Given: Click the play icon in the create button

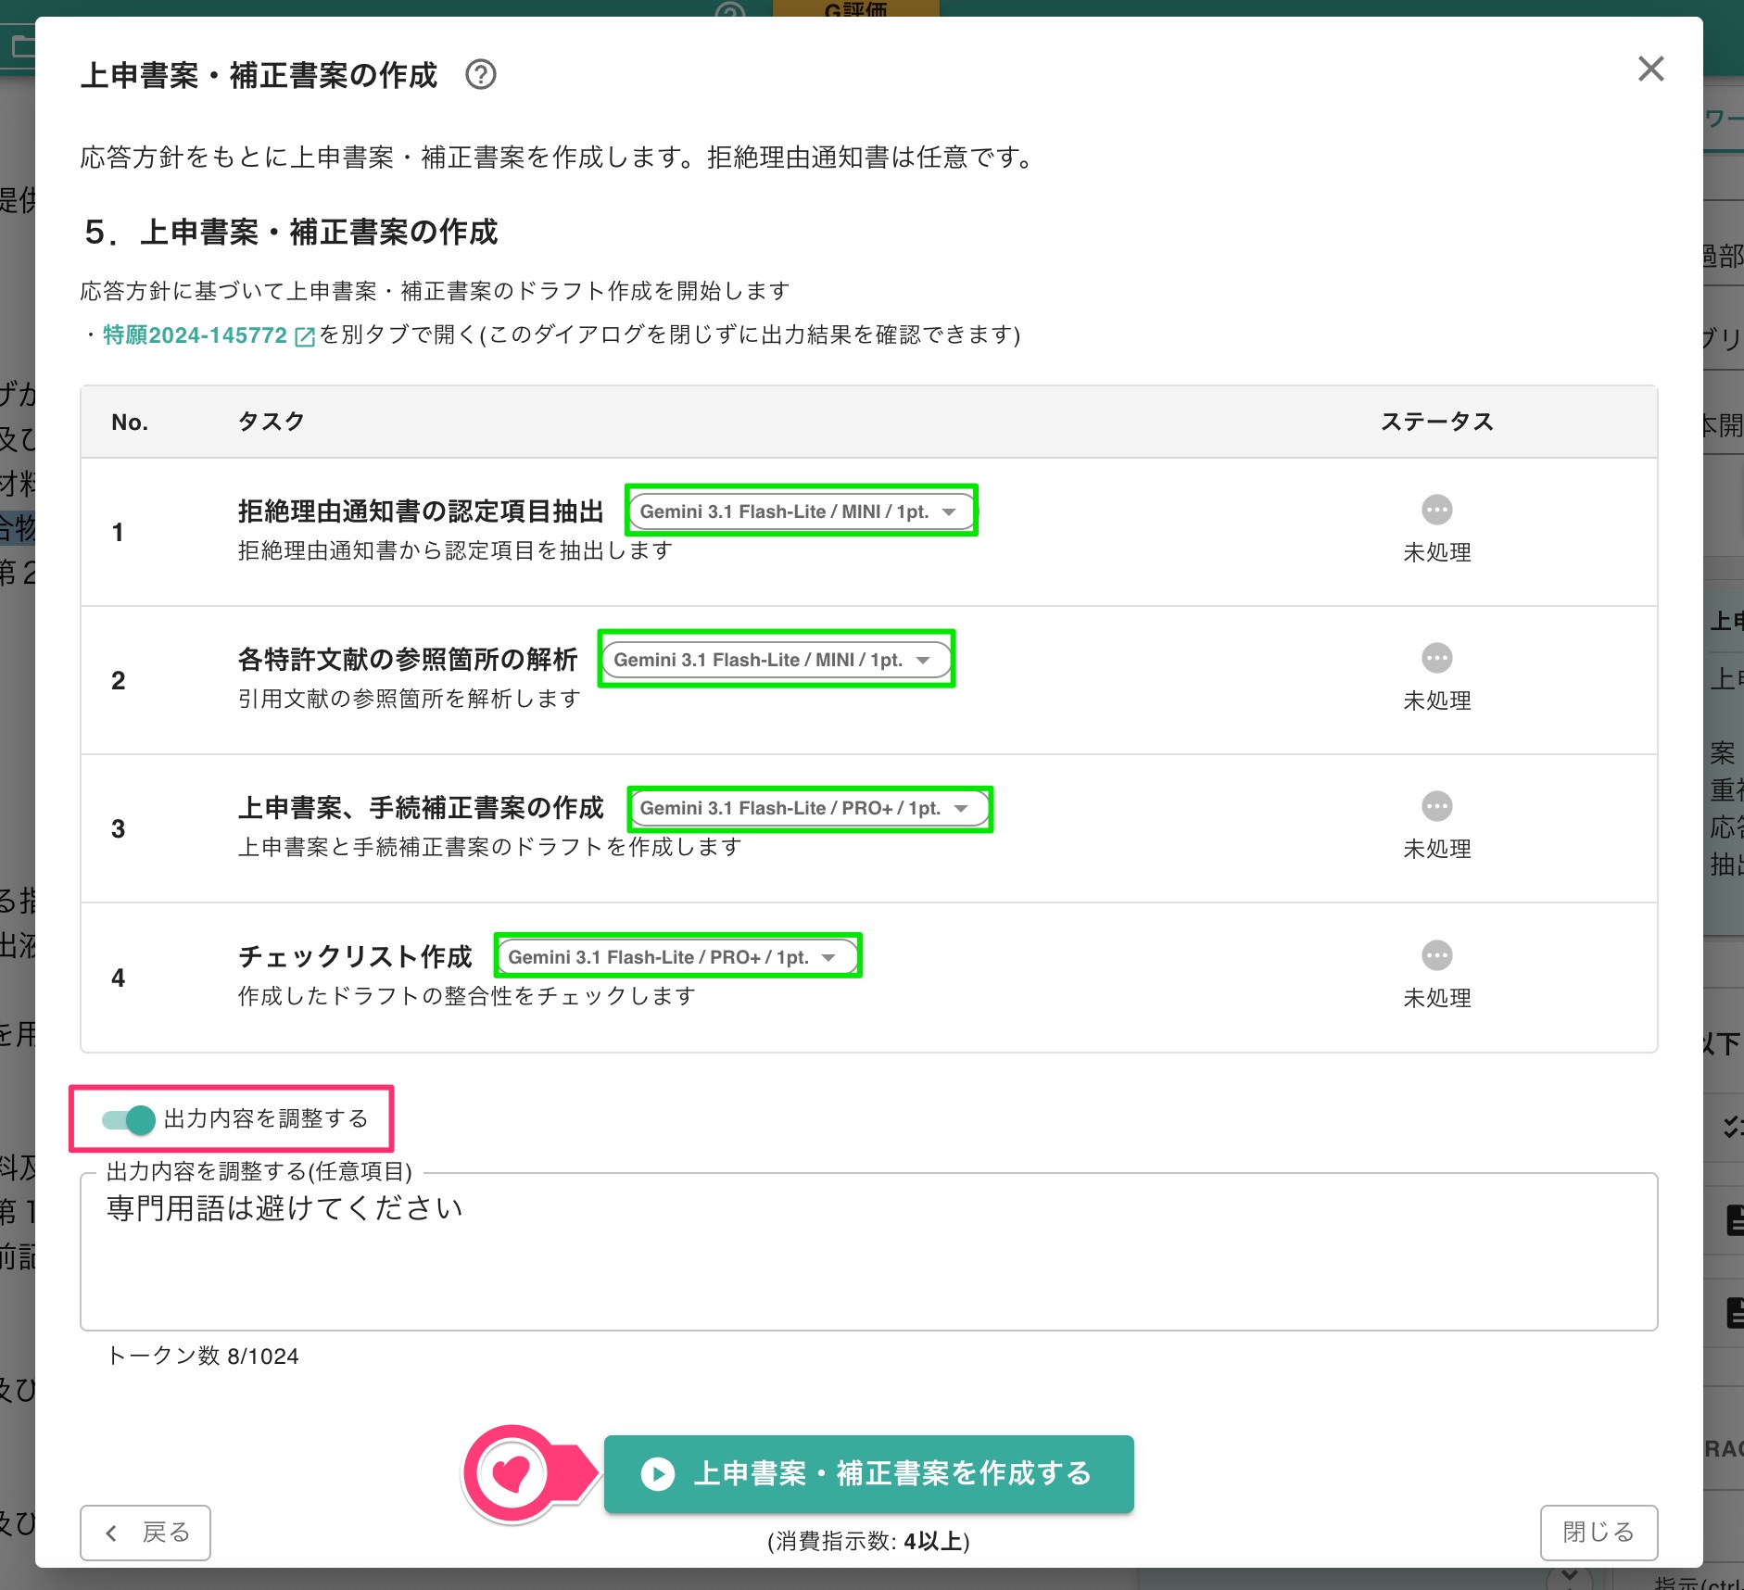Looking at the screenshot, I should tap(657, 1473).
